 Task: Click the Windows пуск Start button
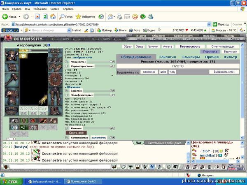point(11,182)
